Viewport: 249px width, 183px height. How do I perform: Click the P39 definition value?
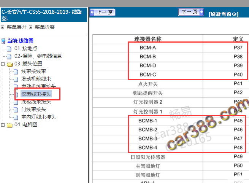238,65
